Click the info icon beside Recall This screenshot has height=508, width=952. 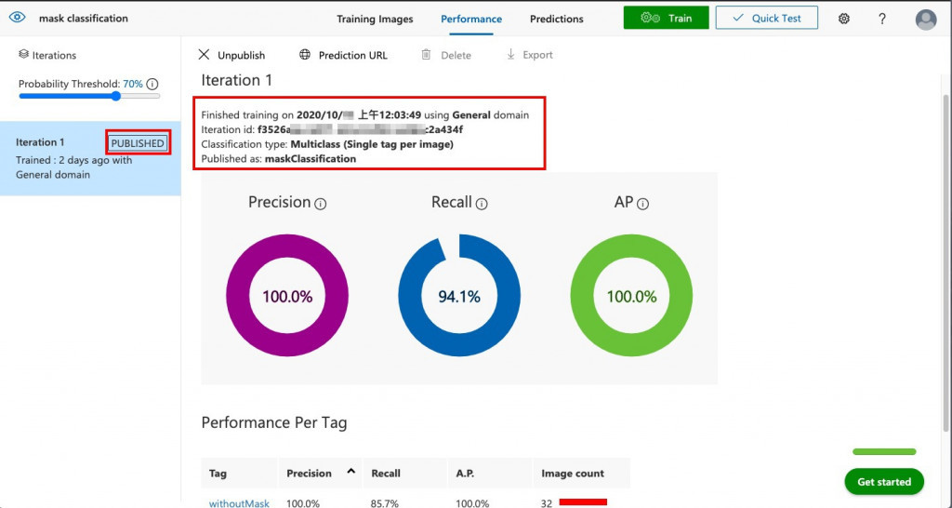pos(482,204)
